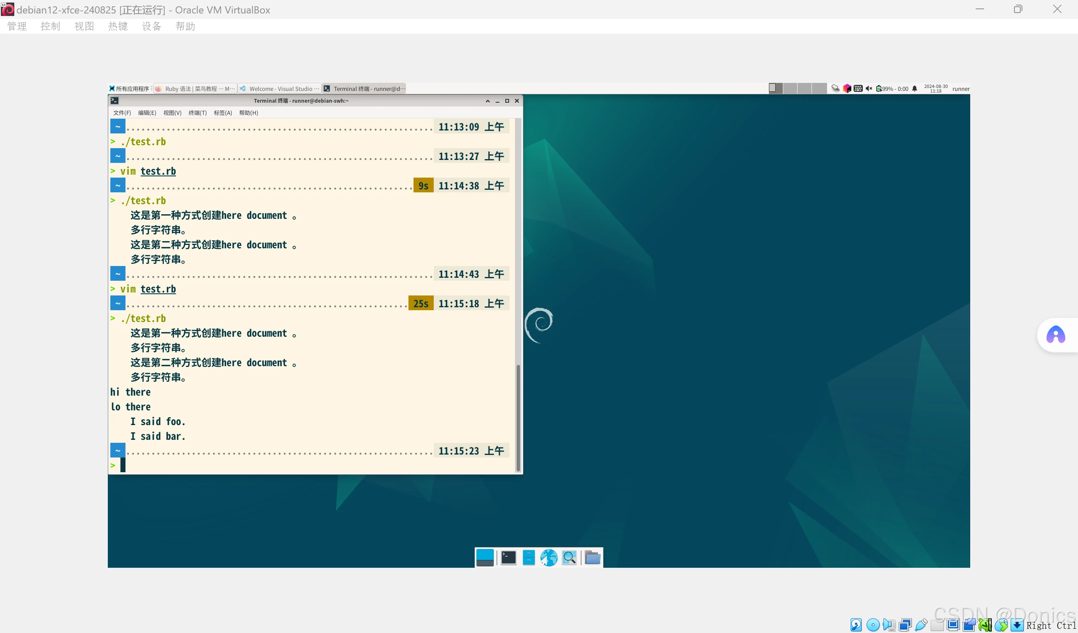Open VirtualBox 管理 menu

pos(17,26)
